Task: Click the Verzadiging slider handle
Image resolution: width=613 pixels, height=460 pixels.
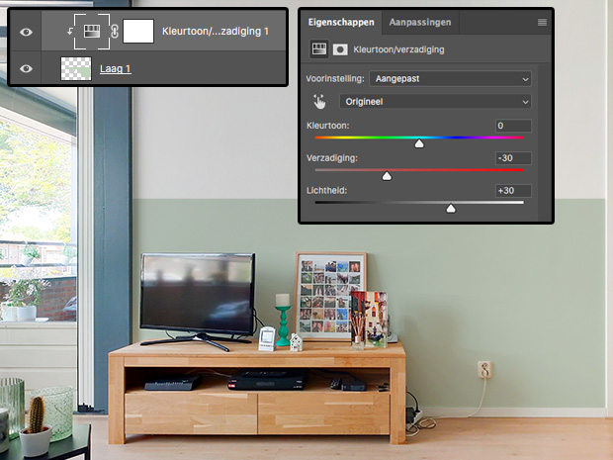Action: (387, 176)
